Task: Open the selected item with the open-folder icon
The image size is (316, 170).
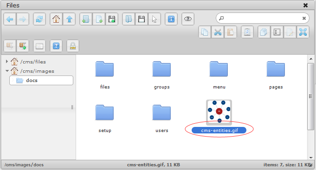Action: tap(129, 19)
